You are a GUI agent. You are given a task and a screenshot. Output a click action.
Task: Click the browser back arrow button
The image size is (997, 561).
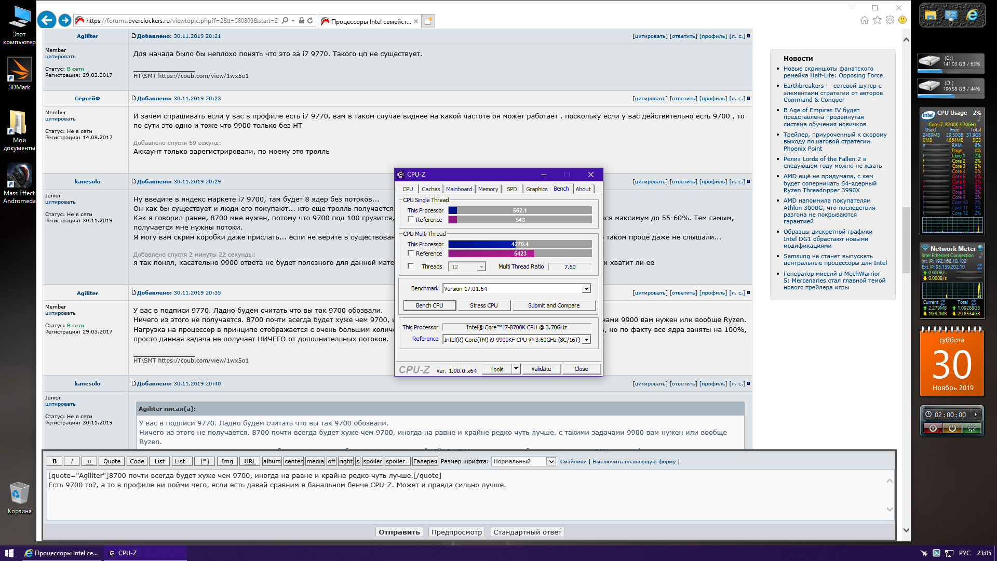point(47,20)
